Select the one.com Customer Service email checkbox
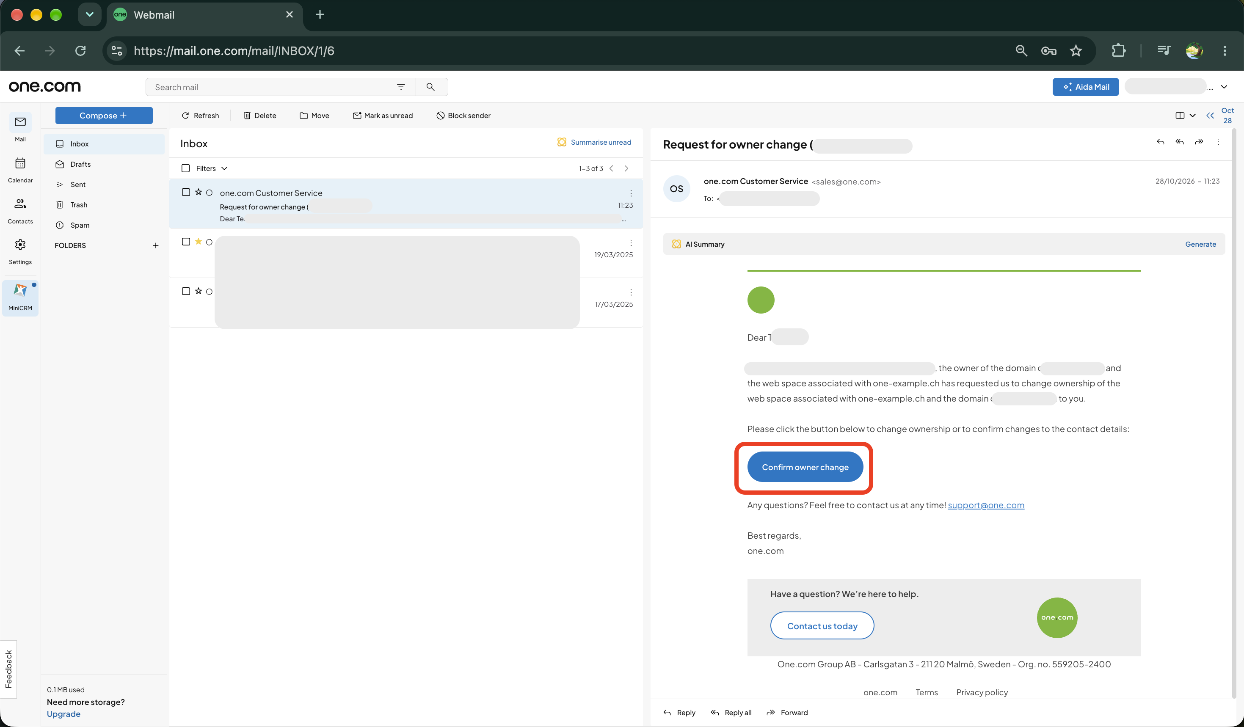 pyautogui.click(x=186, y=193)
